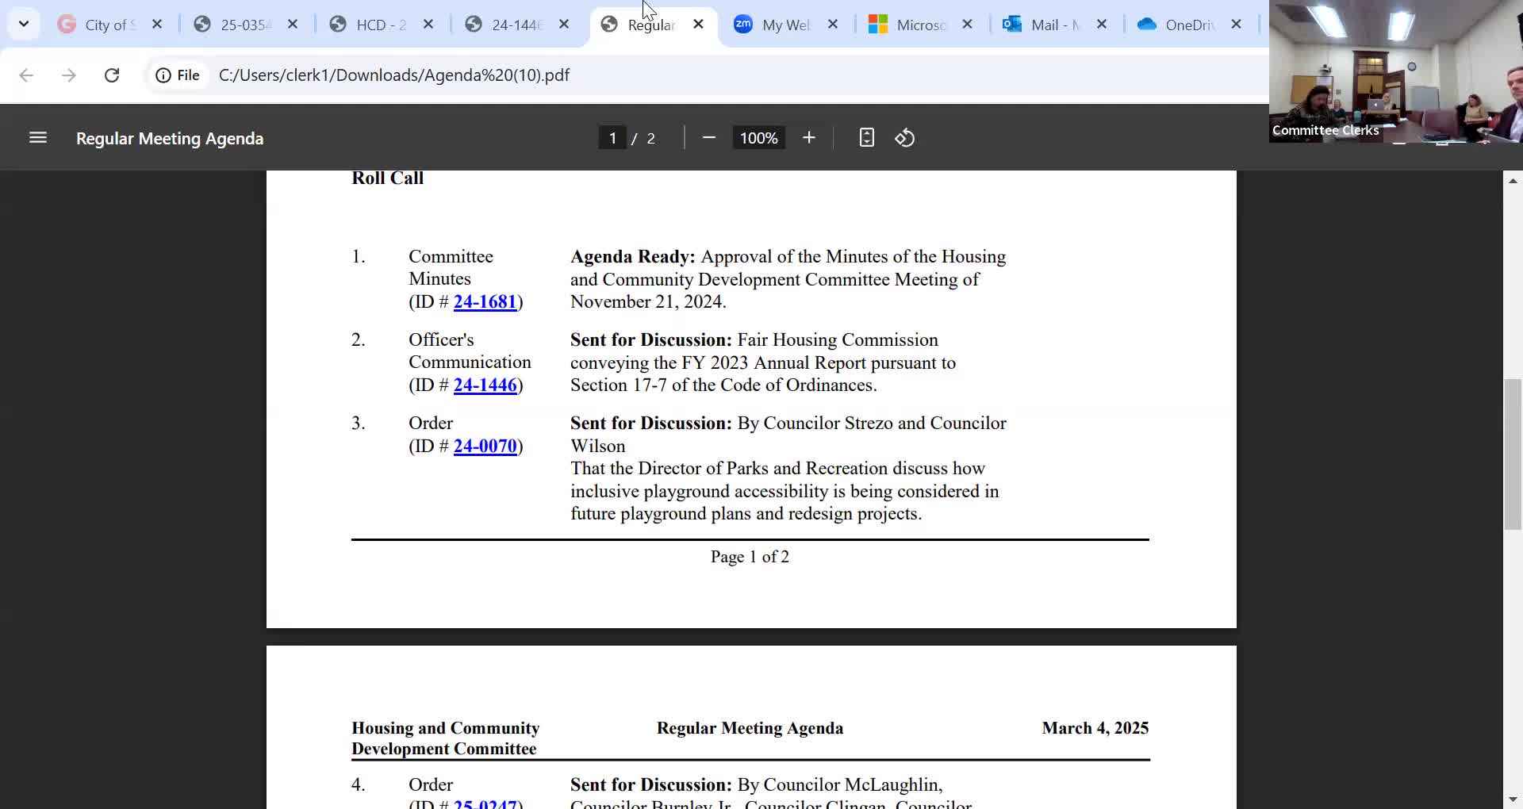
Task: Switch to the My Wel Zoom tab
Action: tap(785, 25)
